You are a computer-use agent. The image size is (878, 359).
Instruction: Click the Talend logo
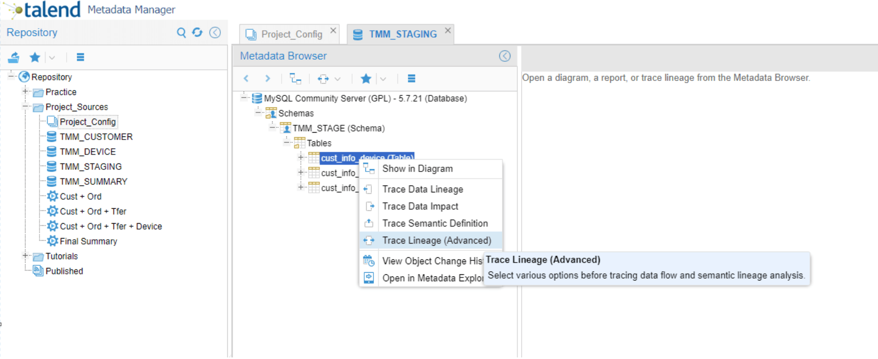pos(43,10)
